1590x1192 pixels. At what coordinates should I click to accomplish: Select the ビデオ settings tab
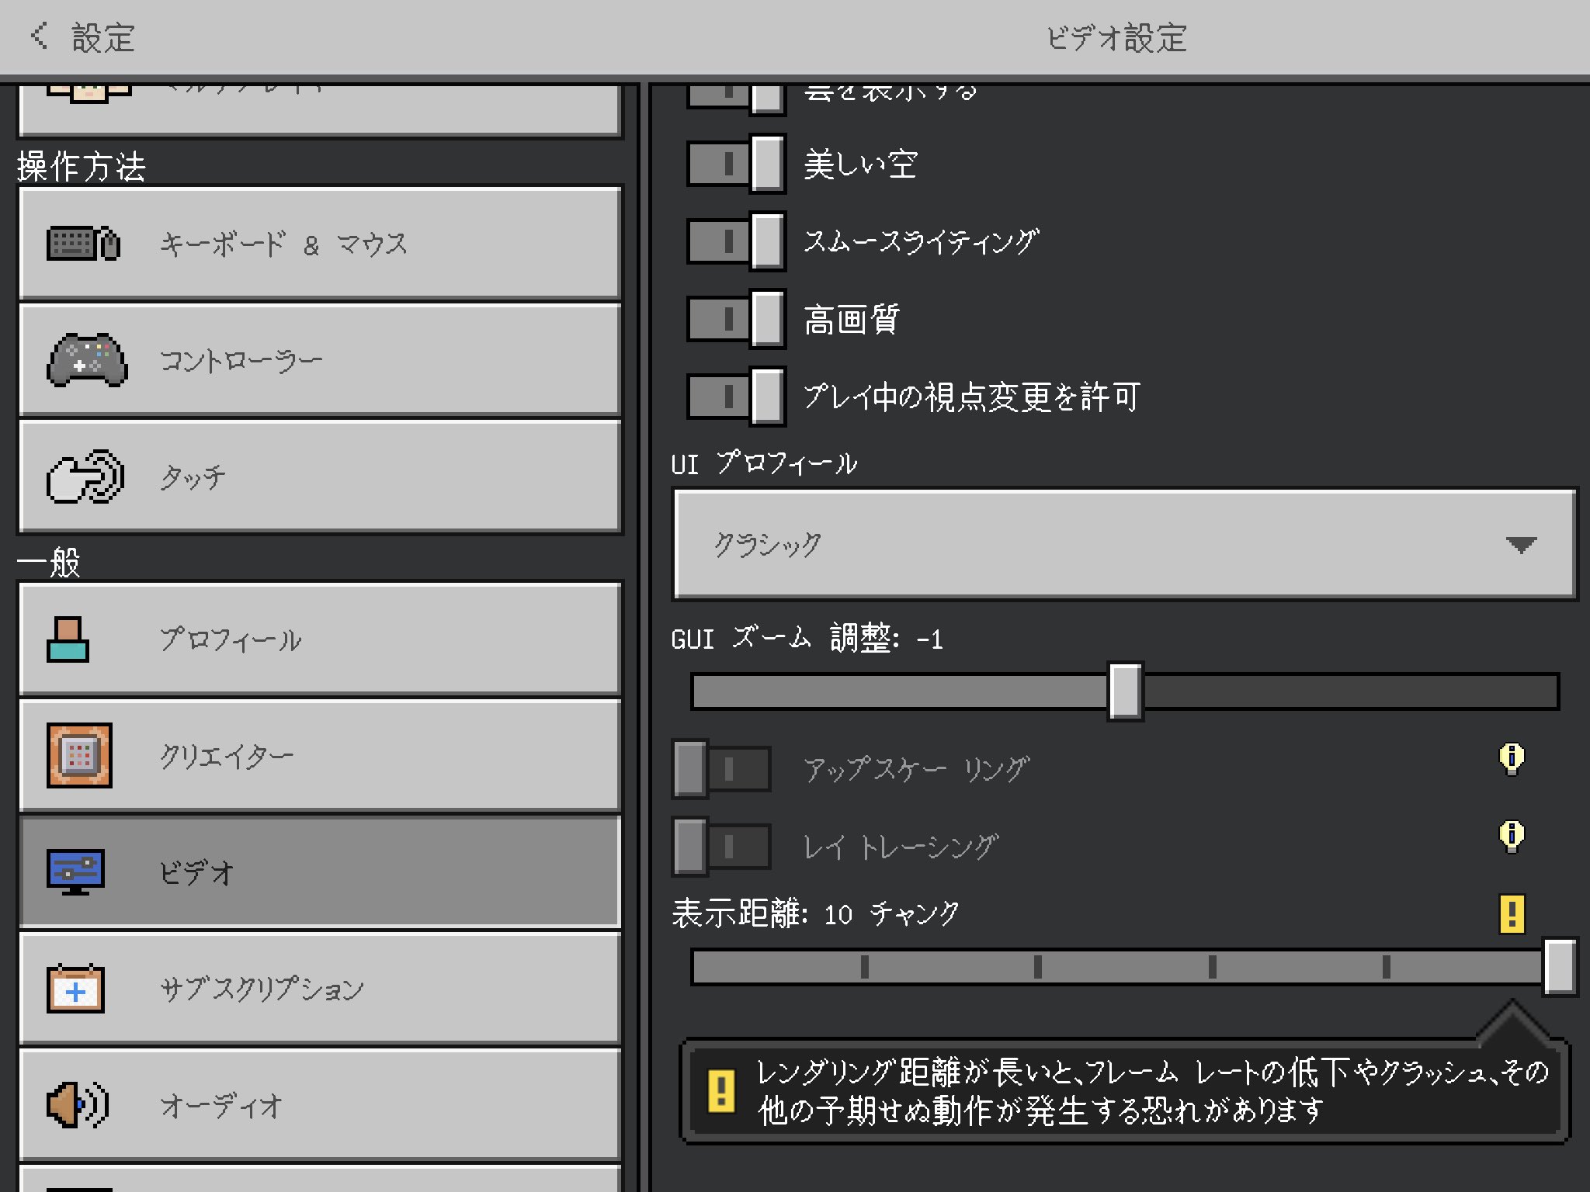320,871
